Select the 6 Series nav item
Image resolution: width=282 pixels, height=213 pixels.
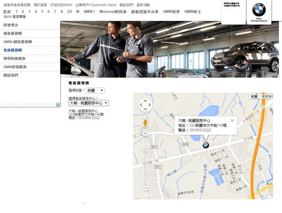[49, 12]
